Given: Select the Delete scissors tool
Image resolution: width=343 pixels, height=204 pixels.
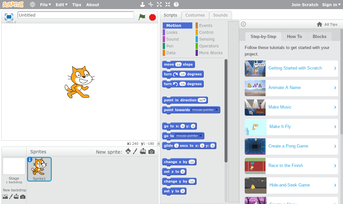Looking at the screenshot, I should click(151, 4).
